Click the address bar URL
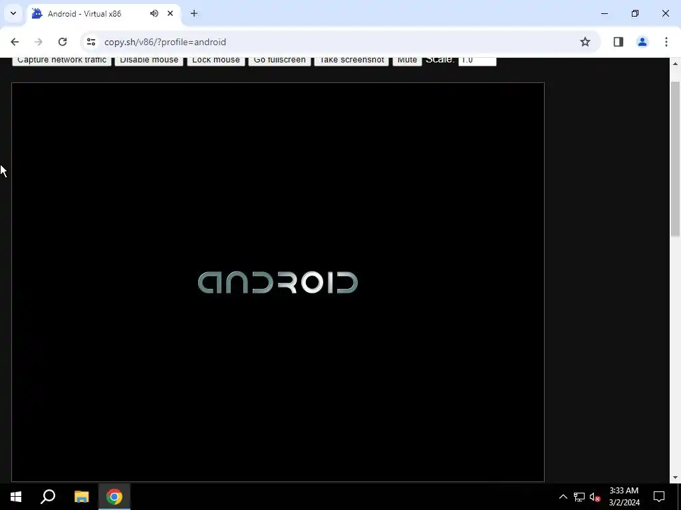681x510 pixels. click(165, 42)
